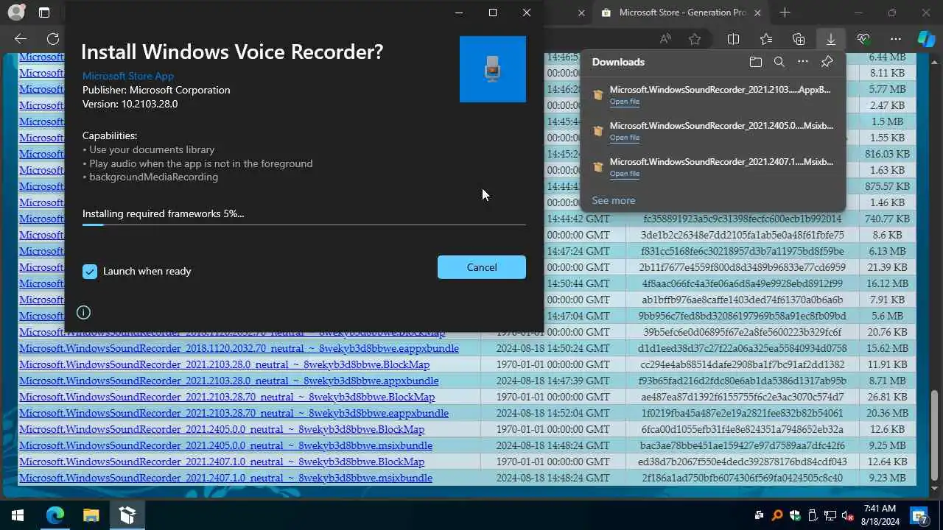Download 2021.2103.28.0 appxbundle link
This screenshot has height=530, width=943.
tap(228, 381)
